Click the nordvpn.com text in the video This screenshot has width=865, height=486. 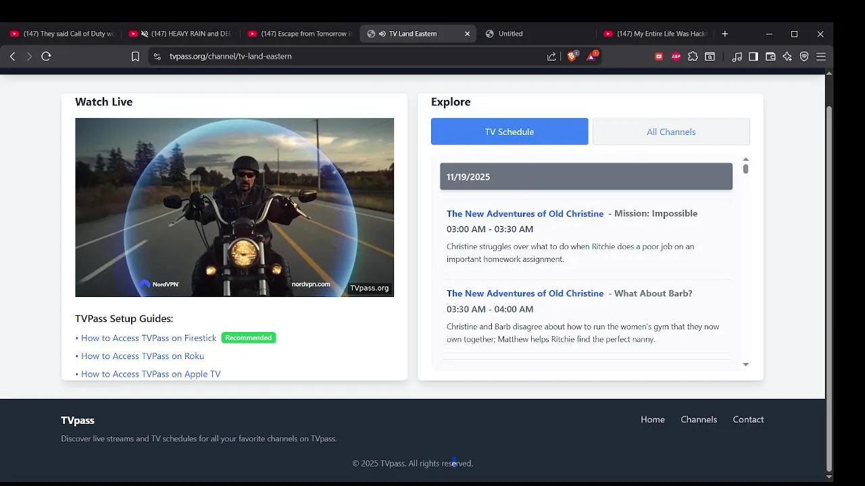pos(311,284)
